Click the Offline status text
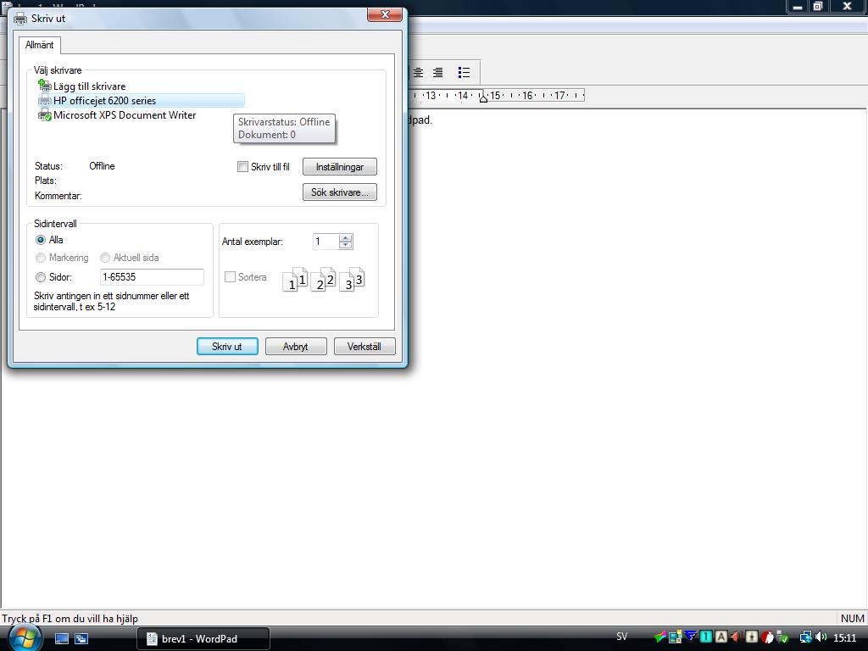Screen dimensions: 868x651 point(102,166)
